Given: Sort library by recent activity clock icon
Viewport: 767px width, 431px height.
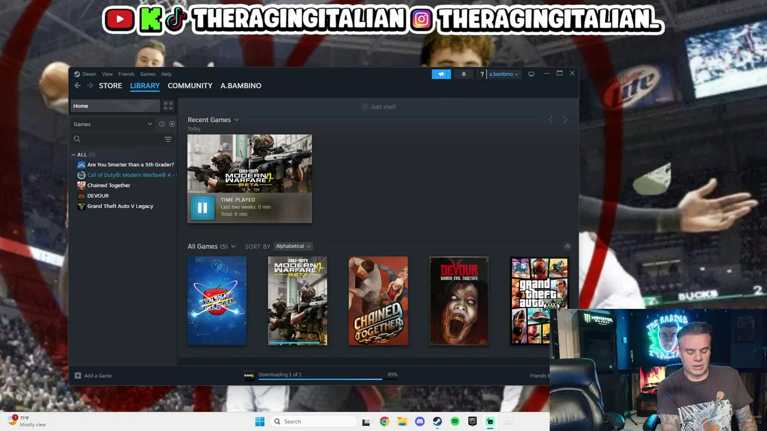Looking at the screenshot, I should (x=162, y=124).
